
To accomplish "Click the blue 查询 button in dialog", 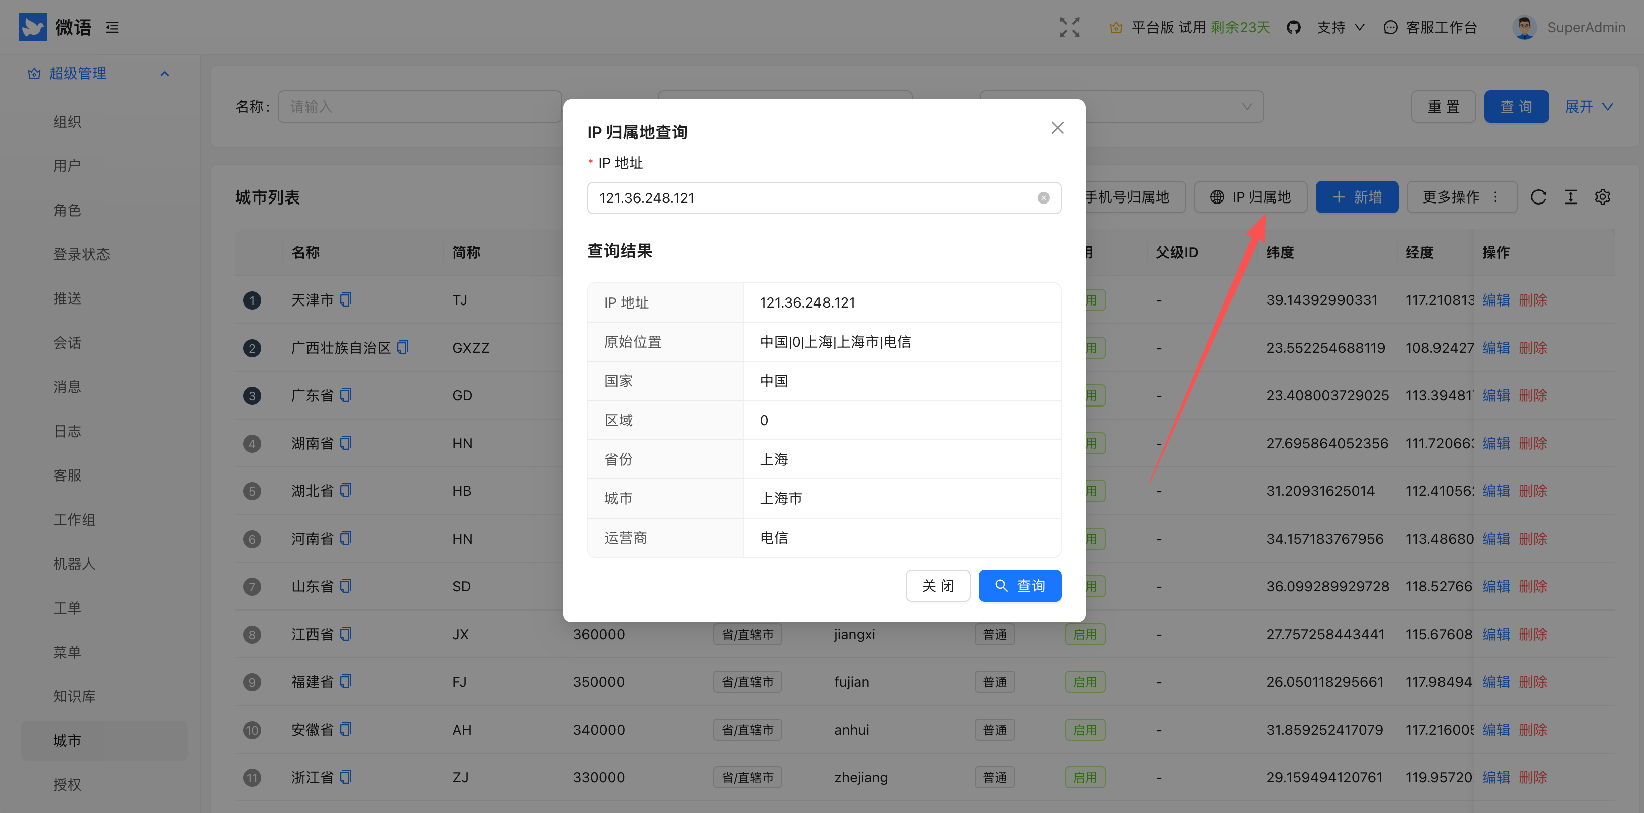I will coord(1019,585).
